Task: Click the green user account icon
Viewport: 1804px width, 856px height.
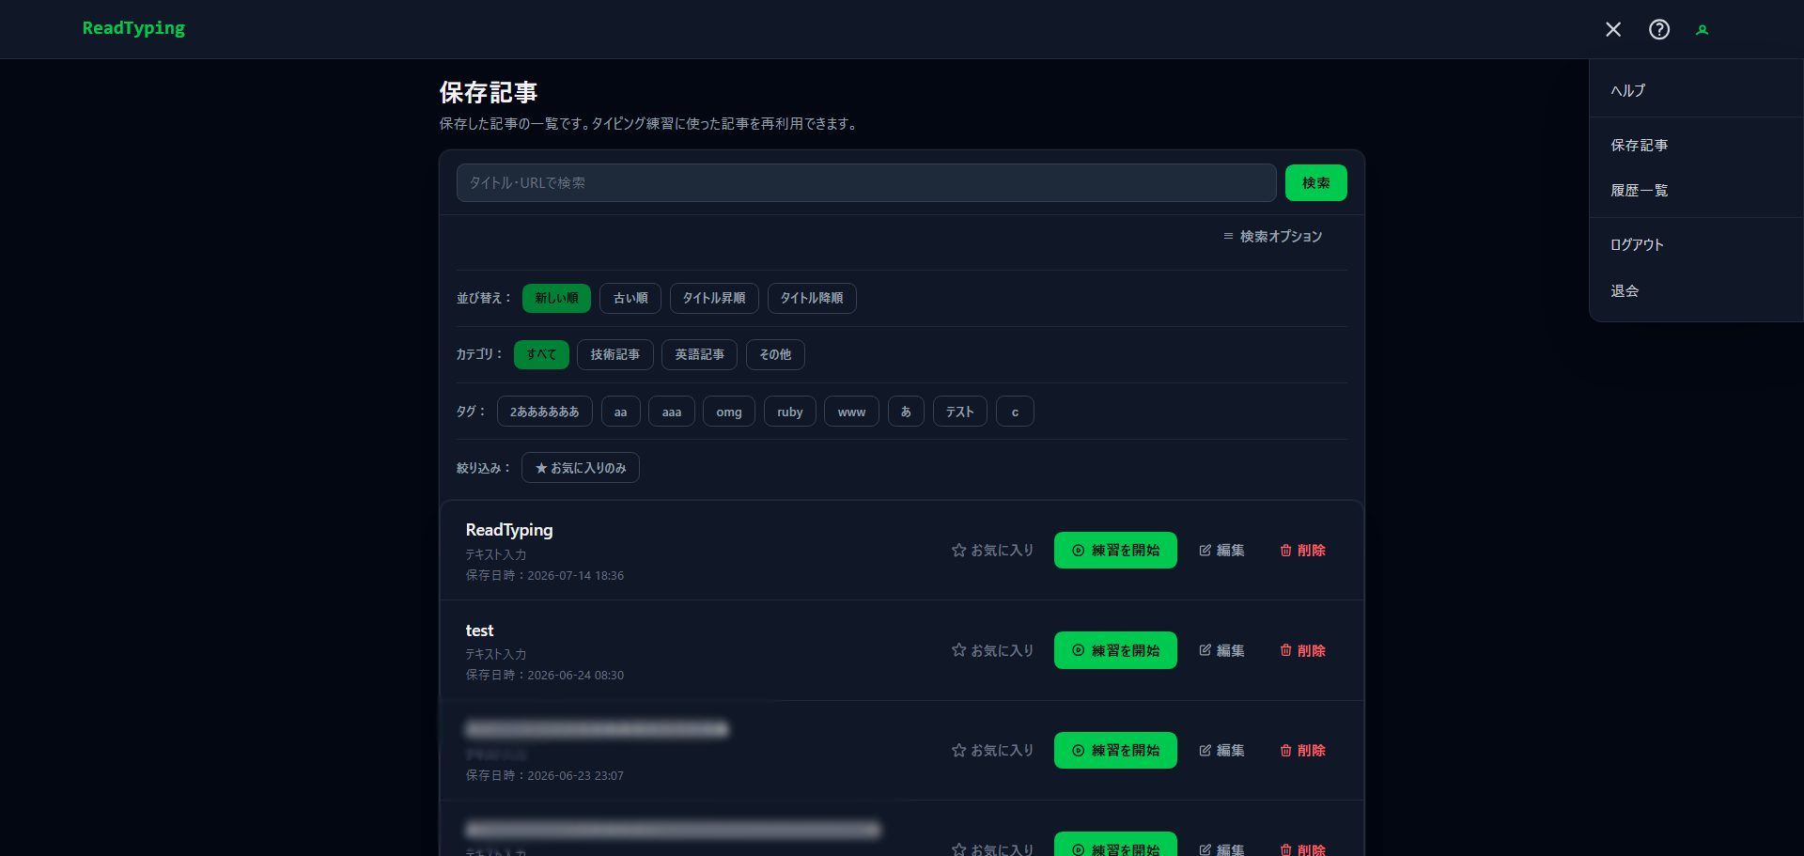Action: (x=1702, y=30)
